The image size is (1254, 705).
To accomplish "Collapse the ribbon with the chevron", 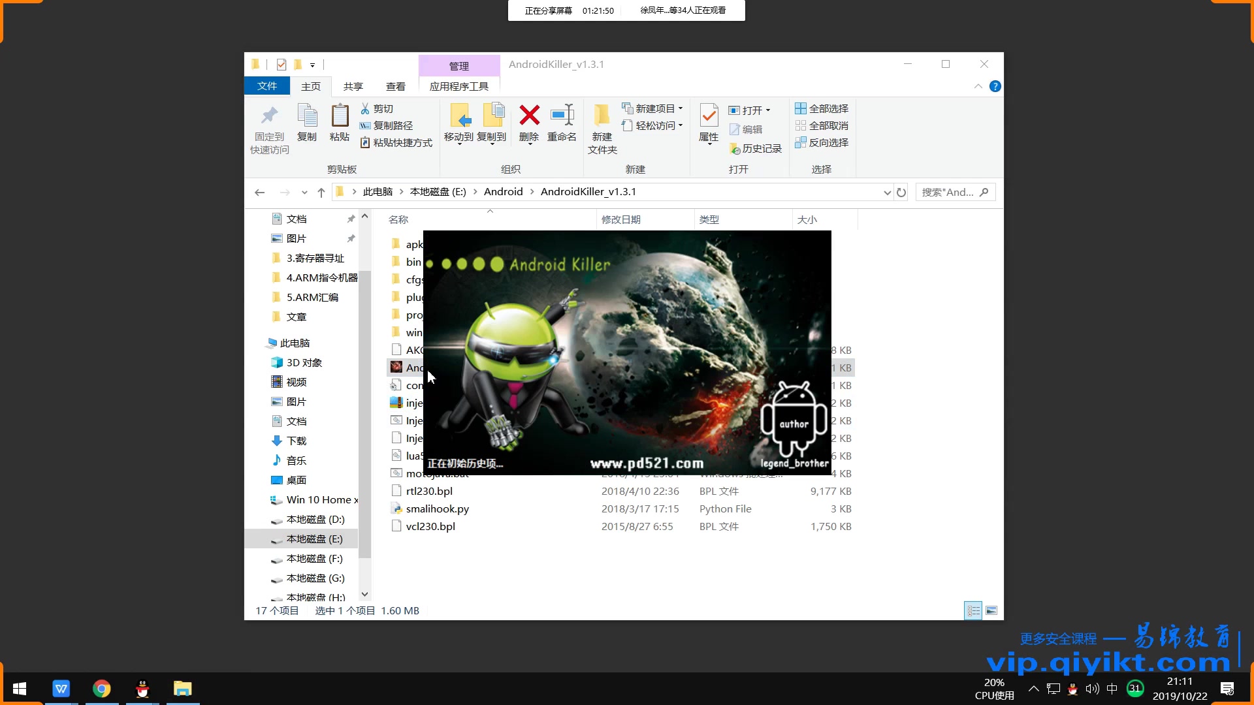I will tap(978, 86).
